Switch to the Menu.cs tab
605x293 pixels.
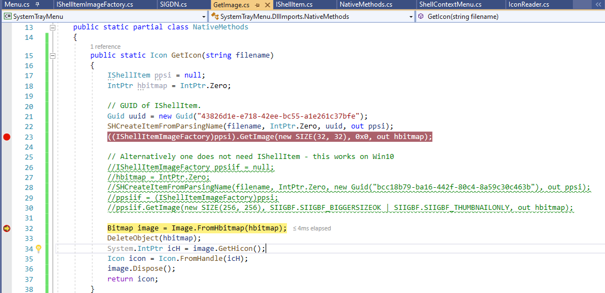pyautogui.click(x=17, y=4)
